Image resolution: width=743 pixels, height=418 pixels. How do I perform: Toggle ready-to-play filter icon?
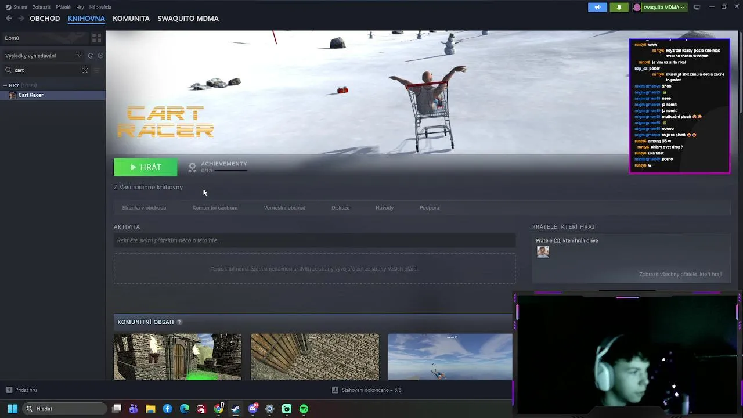100,56
